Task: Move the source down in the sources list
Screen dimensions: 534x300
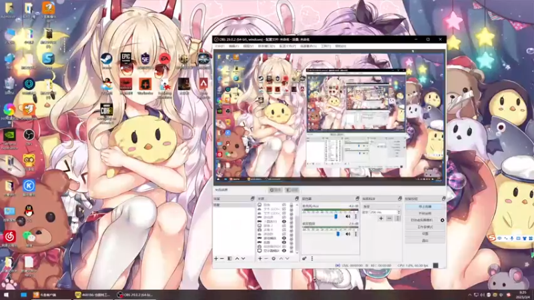Action: click(288, 259)
